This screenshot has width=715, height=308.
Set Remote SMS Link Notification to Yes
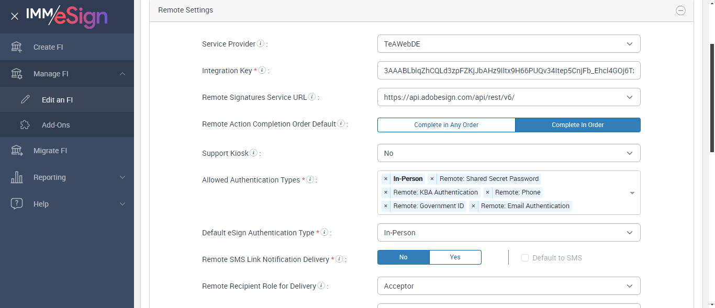[455, 257]
